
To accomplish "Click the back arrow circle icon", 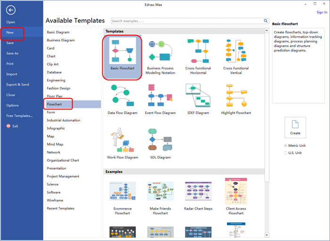I will (11, 10).
